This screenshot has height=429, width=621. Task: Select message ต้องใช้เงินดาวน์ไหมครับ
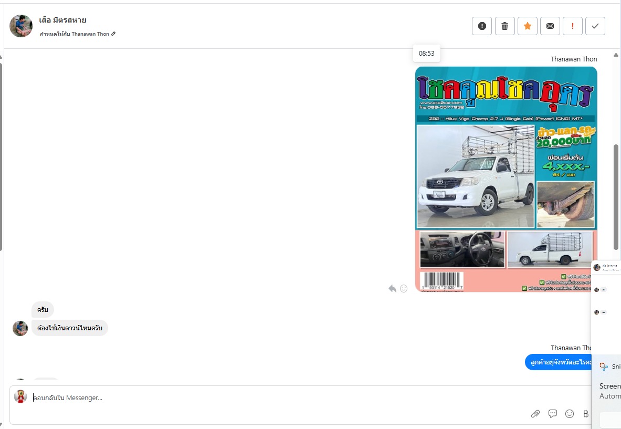70,328
